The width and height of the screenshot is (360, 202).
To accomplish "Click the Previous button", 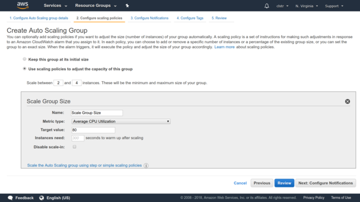I will click(x=262, y=183).
